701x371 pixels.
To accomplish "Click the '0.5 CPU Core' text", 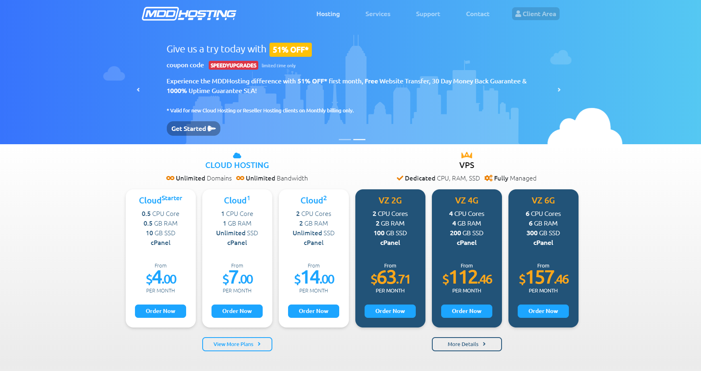I will point(160,214).
